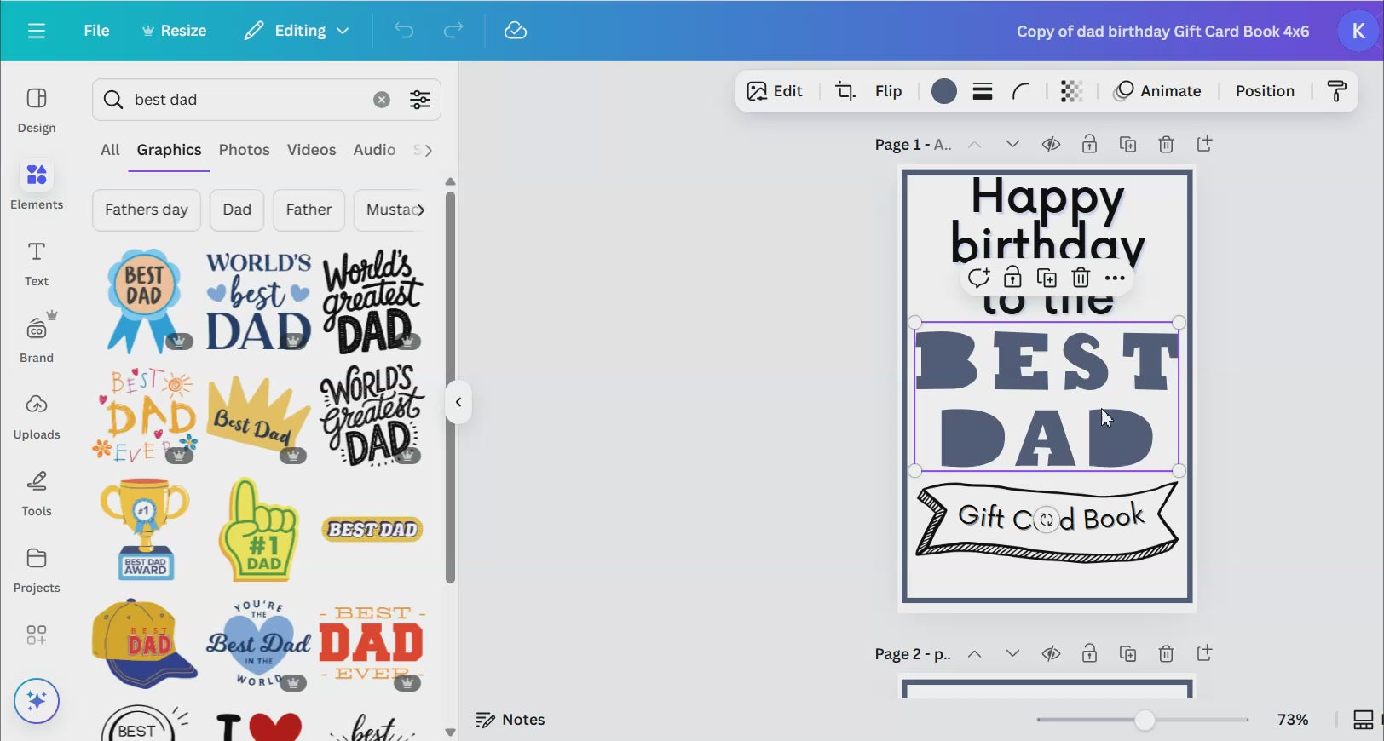Open the search filter options
Viewport: 1384px width, 741px height.
coord(420,100)
